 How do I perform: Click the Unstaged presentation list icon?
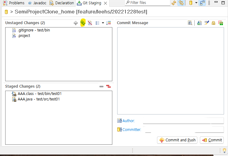pyautogui.click(x=97, y=23)
